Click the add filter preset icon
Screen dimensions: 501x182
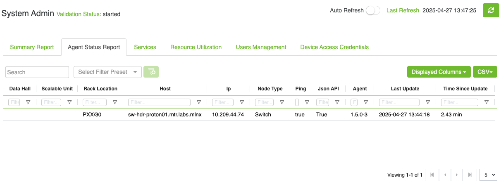(151, 72)
